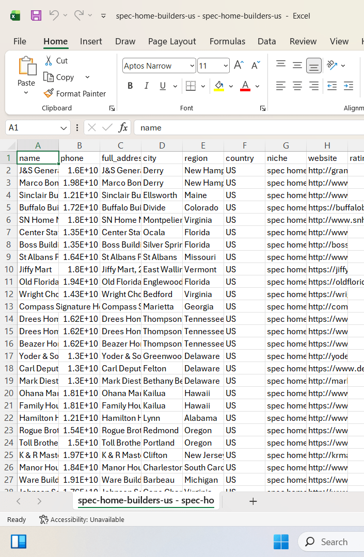The width and height of the screenshot is (364, 557).
Task: Click the Insert Function fx icon
Action: (x=123, y=127)
